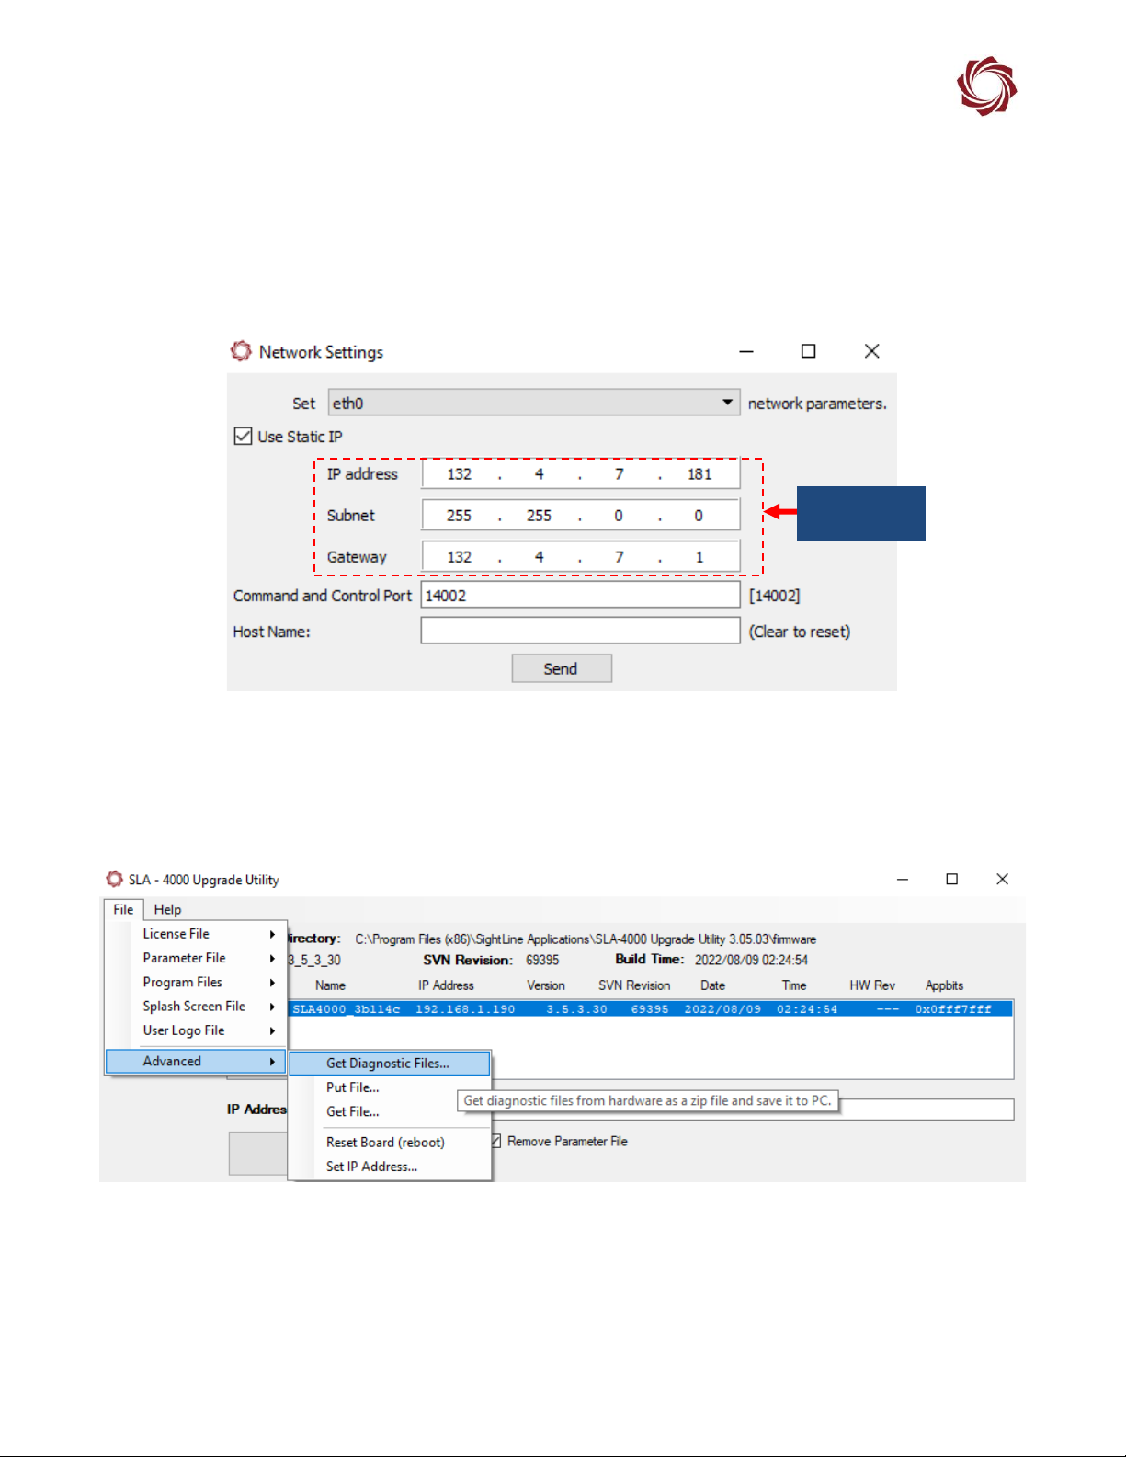Minimize the Network Settings window
The height and width of the screenshot is (1457, 1126).
coord(746,351)
